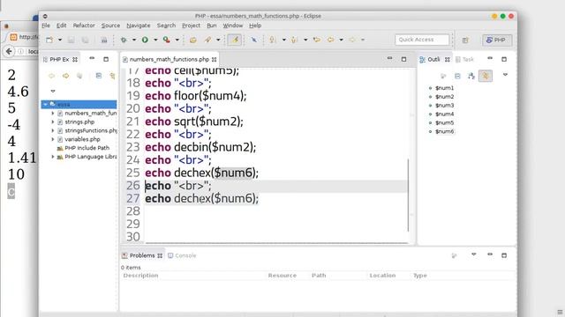The image size is (565, 317).
Task: Open the Run dropdown arrow
Action: point(155,40)
